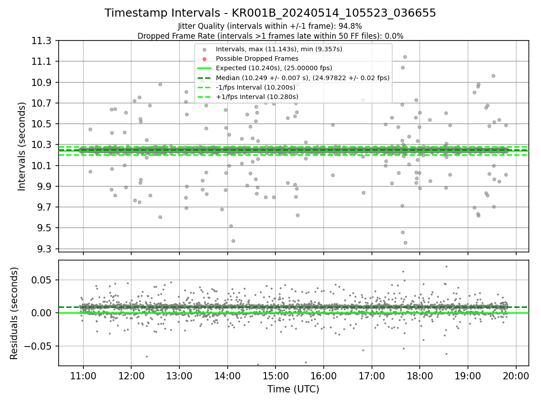
Task: Click the 17:00 time tick label
Action: pos(371,375)
